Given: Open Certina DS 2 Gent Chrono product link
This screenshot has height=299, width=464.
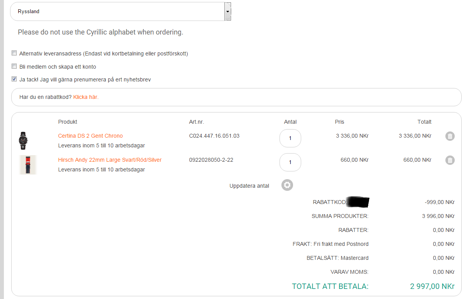Looking at the screenshot, I should (x=90, y=136).
